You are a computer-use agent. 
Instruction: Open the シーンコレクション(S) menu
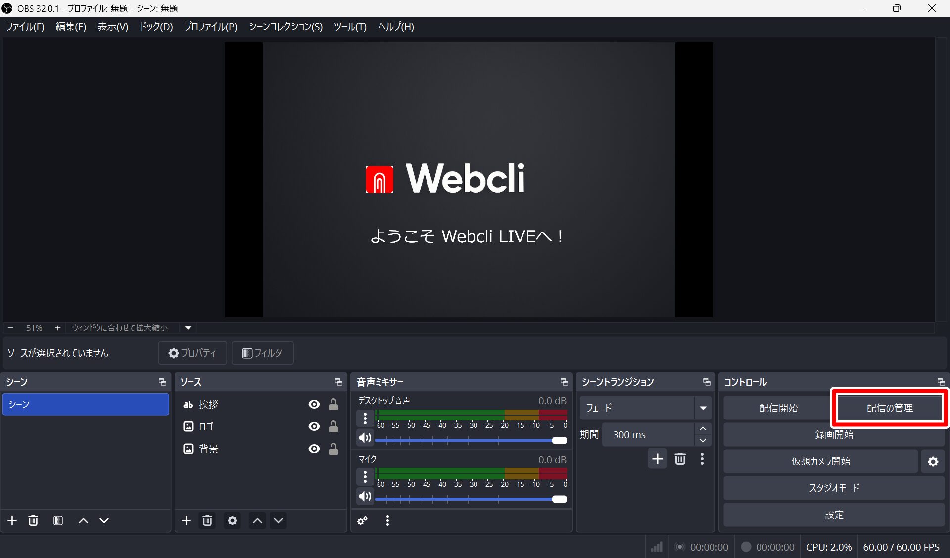[285, 27]
